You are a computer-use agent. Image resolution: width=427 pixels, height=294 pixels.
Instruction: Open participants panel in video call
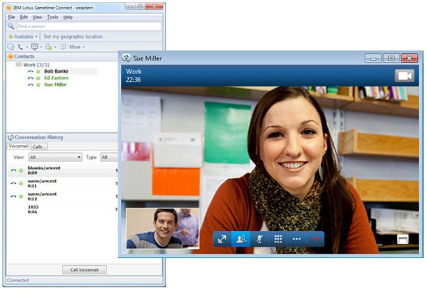point(240,239)
